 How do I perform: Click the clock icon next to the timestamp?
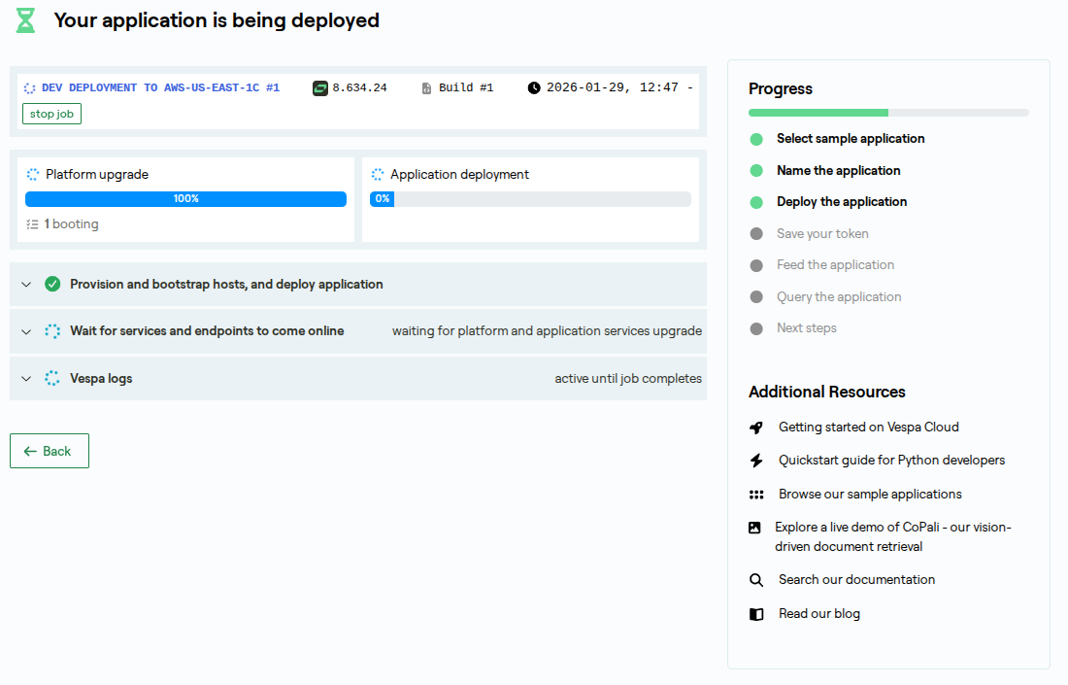pos(534,88)
